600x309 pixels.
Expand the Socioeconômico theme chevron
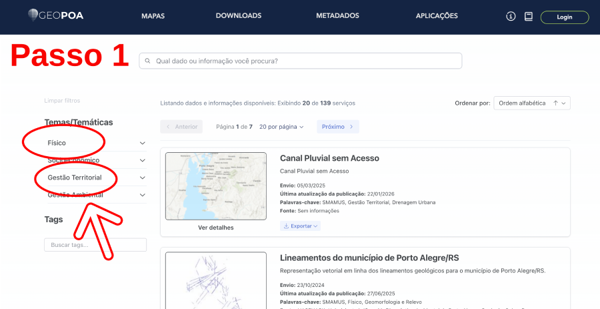click(143, 160)
